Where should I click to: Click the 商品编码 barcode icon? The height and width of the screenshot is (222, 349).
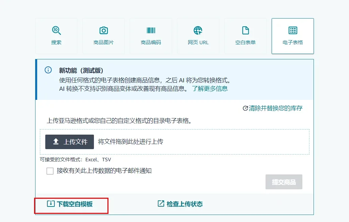point(151,30)
